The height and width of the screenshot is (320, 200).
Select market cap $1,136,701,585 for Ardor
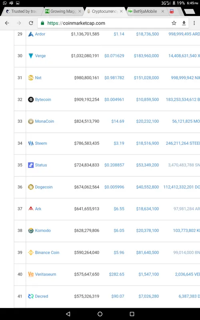(x=85, y=34)
